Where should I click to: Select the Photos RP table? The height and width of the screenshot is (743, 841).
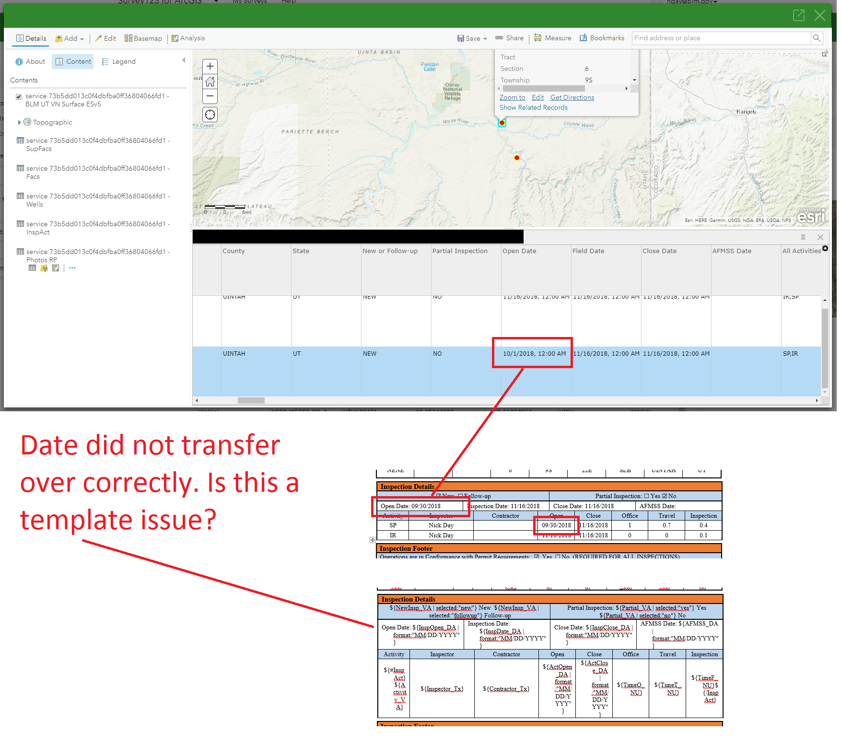tap(98, 255)
